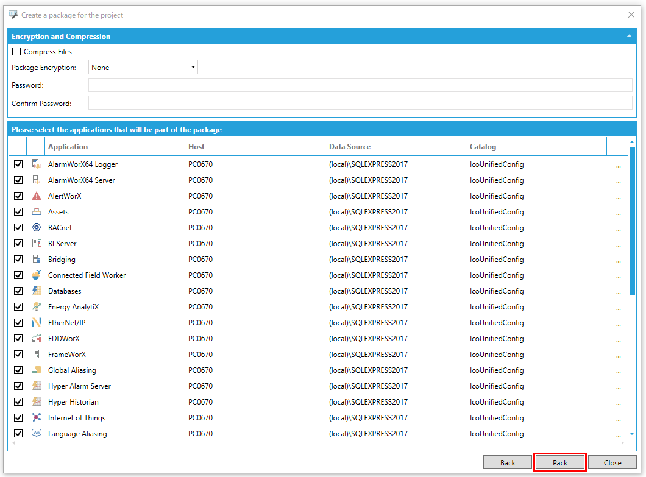Click the AlarmWorX64 Logger application icon
Viewport: 646px width, 477px height.
37,164
